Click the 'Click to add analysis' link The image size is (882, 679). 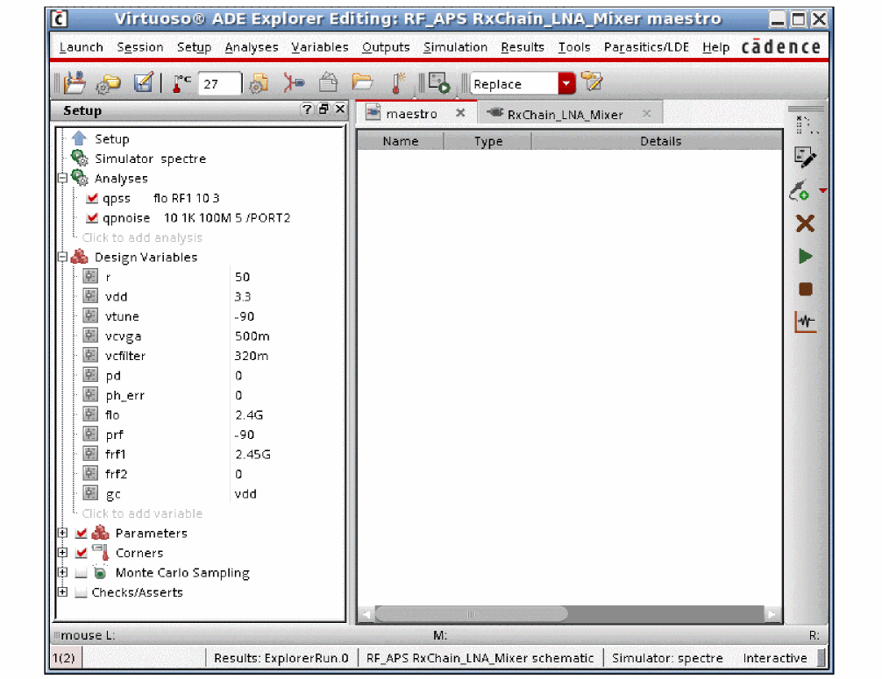tap(142, 237)
